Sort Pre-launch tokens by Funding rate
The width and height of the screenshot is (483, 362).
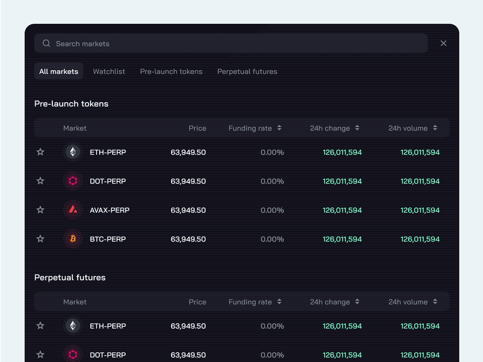(x=279, y=128)
